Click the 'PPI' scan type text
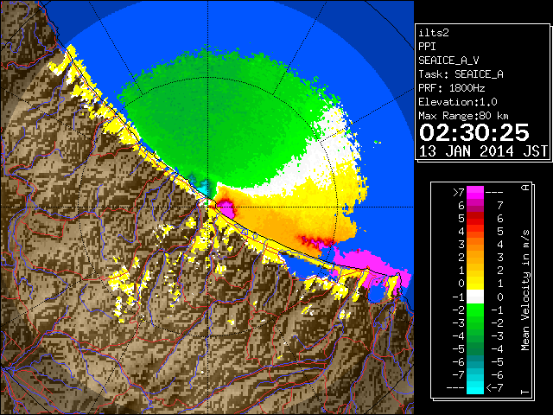553x415 pixels. [427, 47]
